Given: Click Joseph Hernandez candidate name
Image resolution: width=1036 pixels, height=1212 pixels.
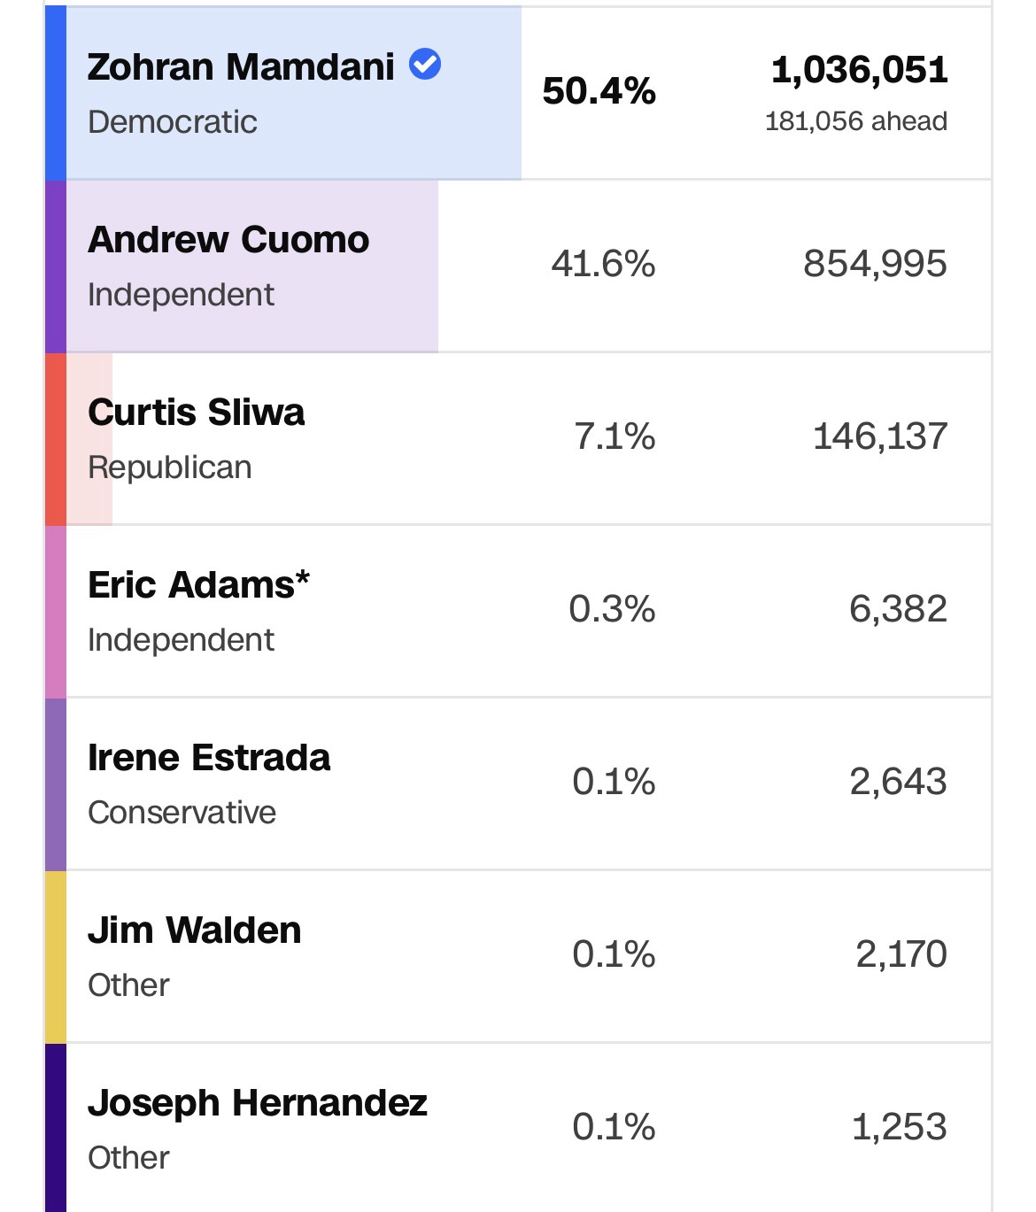Looking at the screenshot, I should 258,1103.
